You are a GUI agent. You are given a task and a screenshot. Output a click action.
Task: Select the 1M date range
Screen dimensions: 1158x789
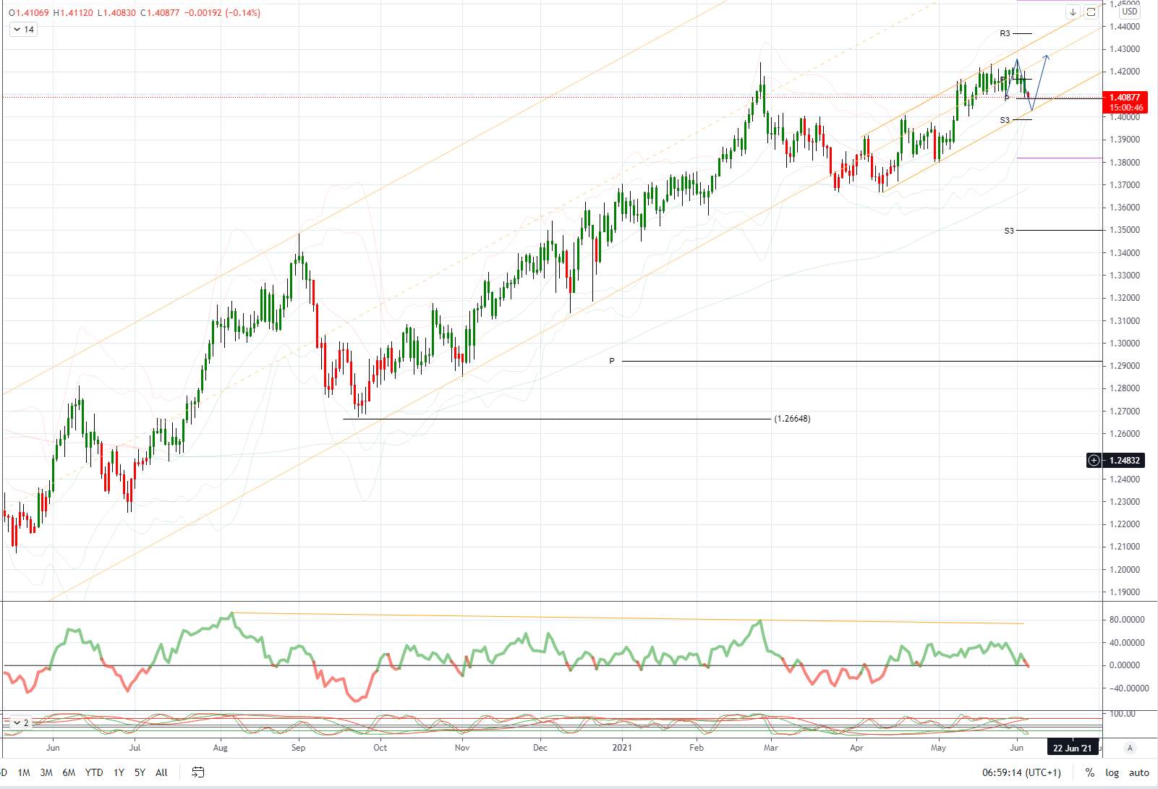[24, 772]
